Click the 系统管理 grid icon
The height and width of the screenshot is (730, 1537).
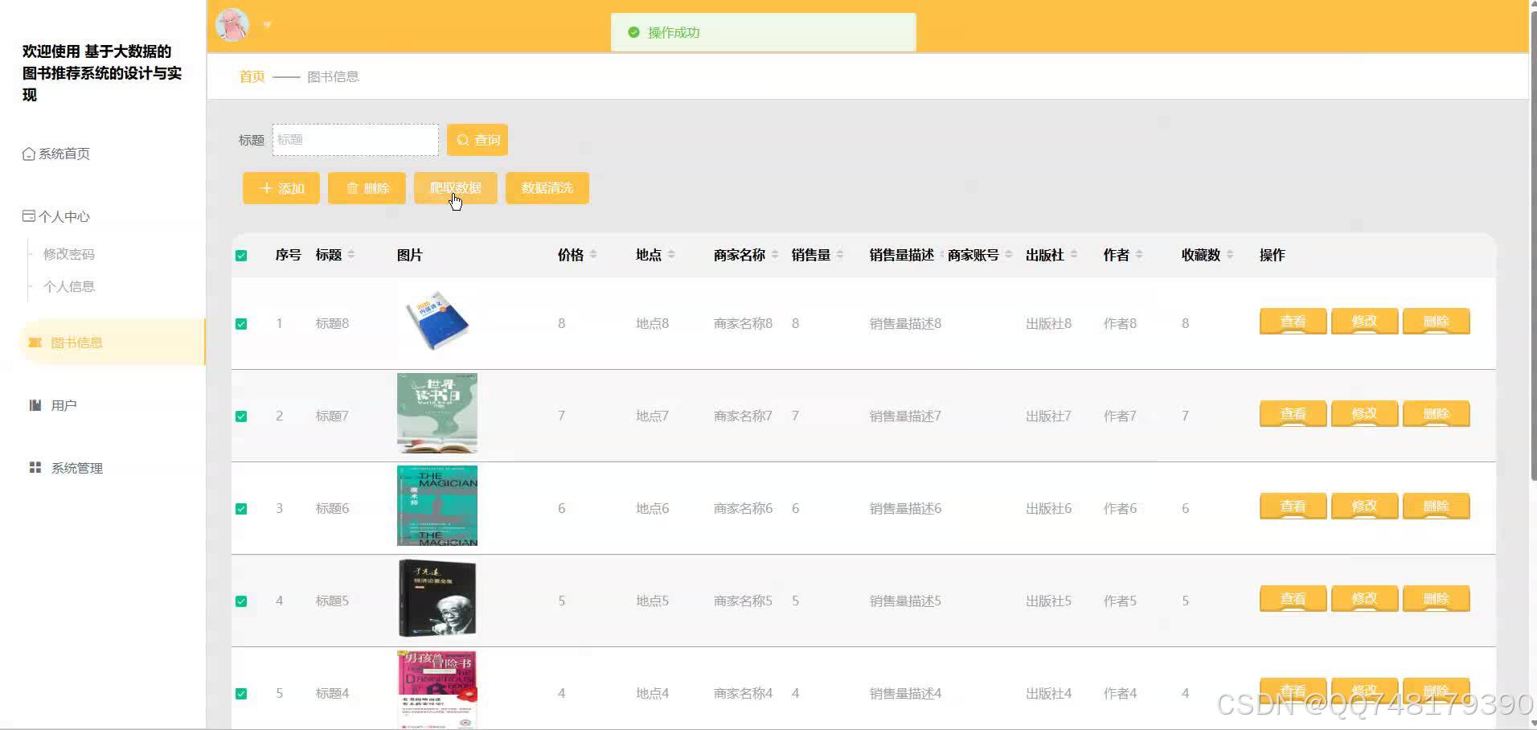35,467
